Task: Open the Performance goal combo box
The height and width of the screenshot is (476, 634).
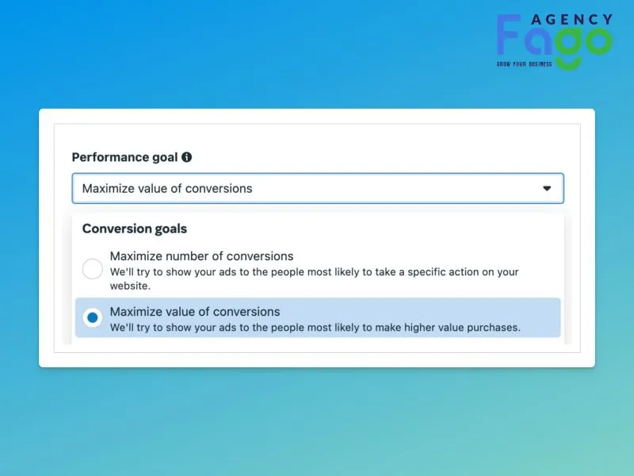Action: point(318,188)
